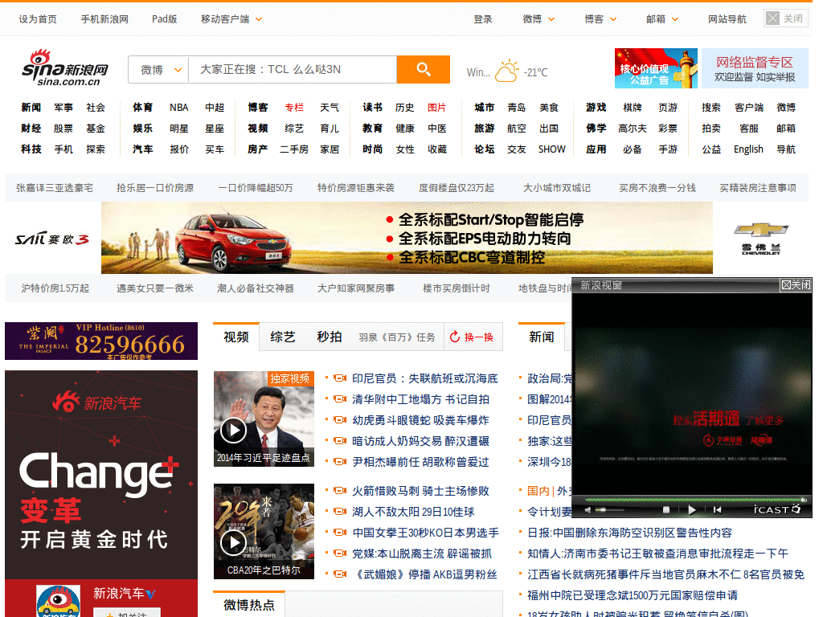Click video icon beside 暗访成人奶妈交易 醉汉遭碾
823x617 pixels.
pyautogui.click(x=340, y=441)
